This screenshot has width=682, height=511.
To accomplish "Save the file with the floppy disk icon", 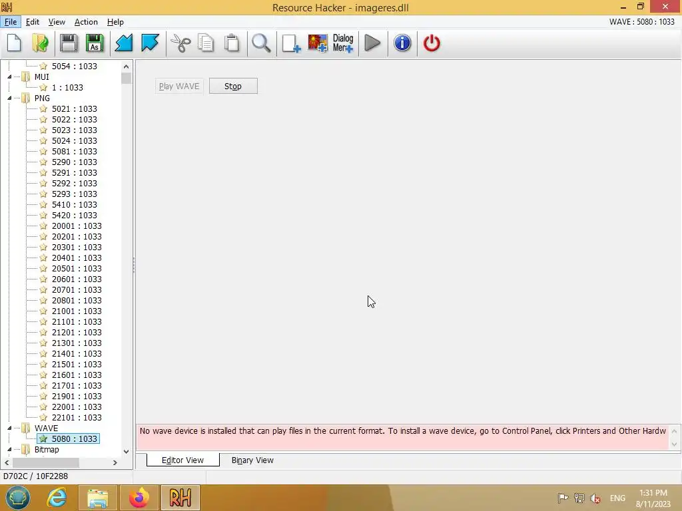I will (69, 43).
